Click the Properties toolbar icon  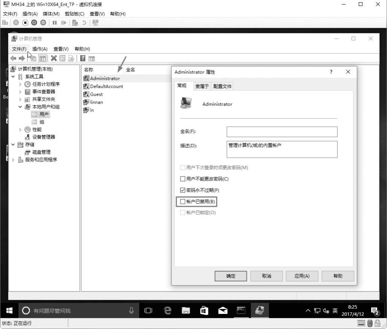pos(63,58)
